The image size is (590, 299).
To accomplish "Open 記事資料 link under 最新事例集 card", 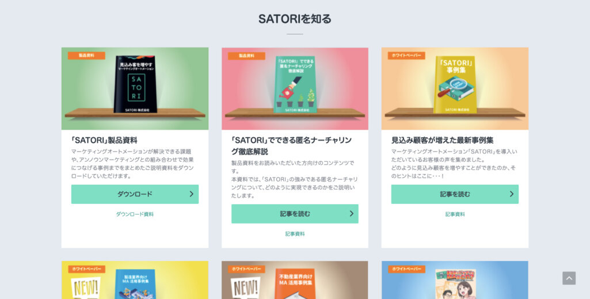I will [455, 214].
